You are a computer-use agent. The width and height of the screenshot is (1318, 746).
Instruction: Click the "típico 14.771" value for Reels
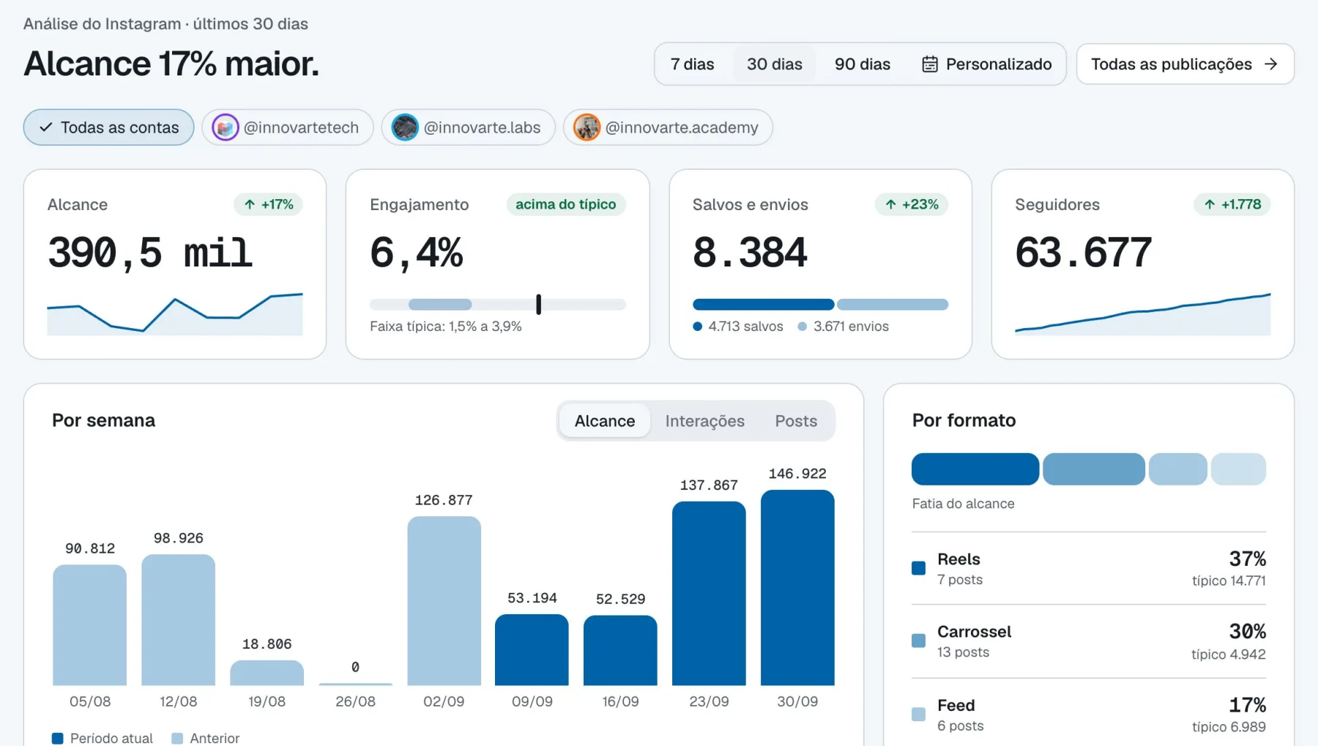point(1229,581)
